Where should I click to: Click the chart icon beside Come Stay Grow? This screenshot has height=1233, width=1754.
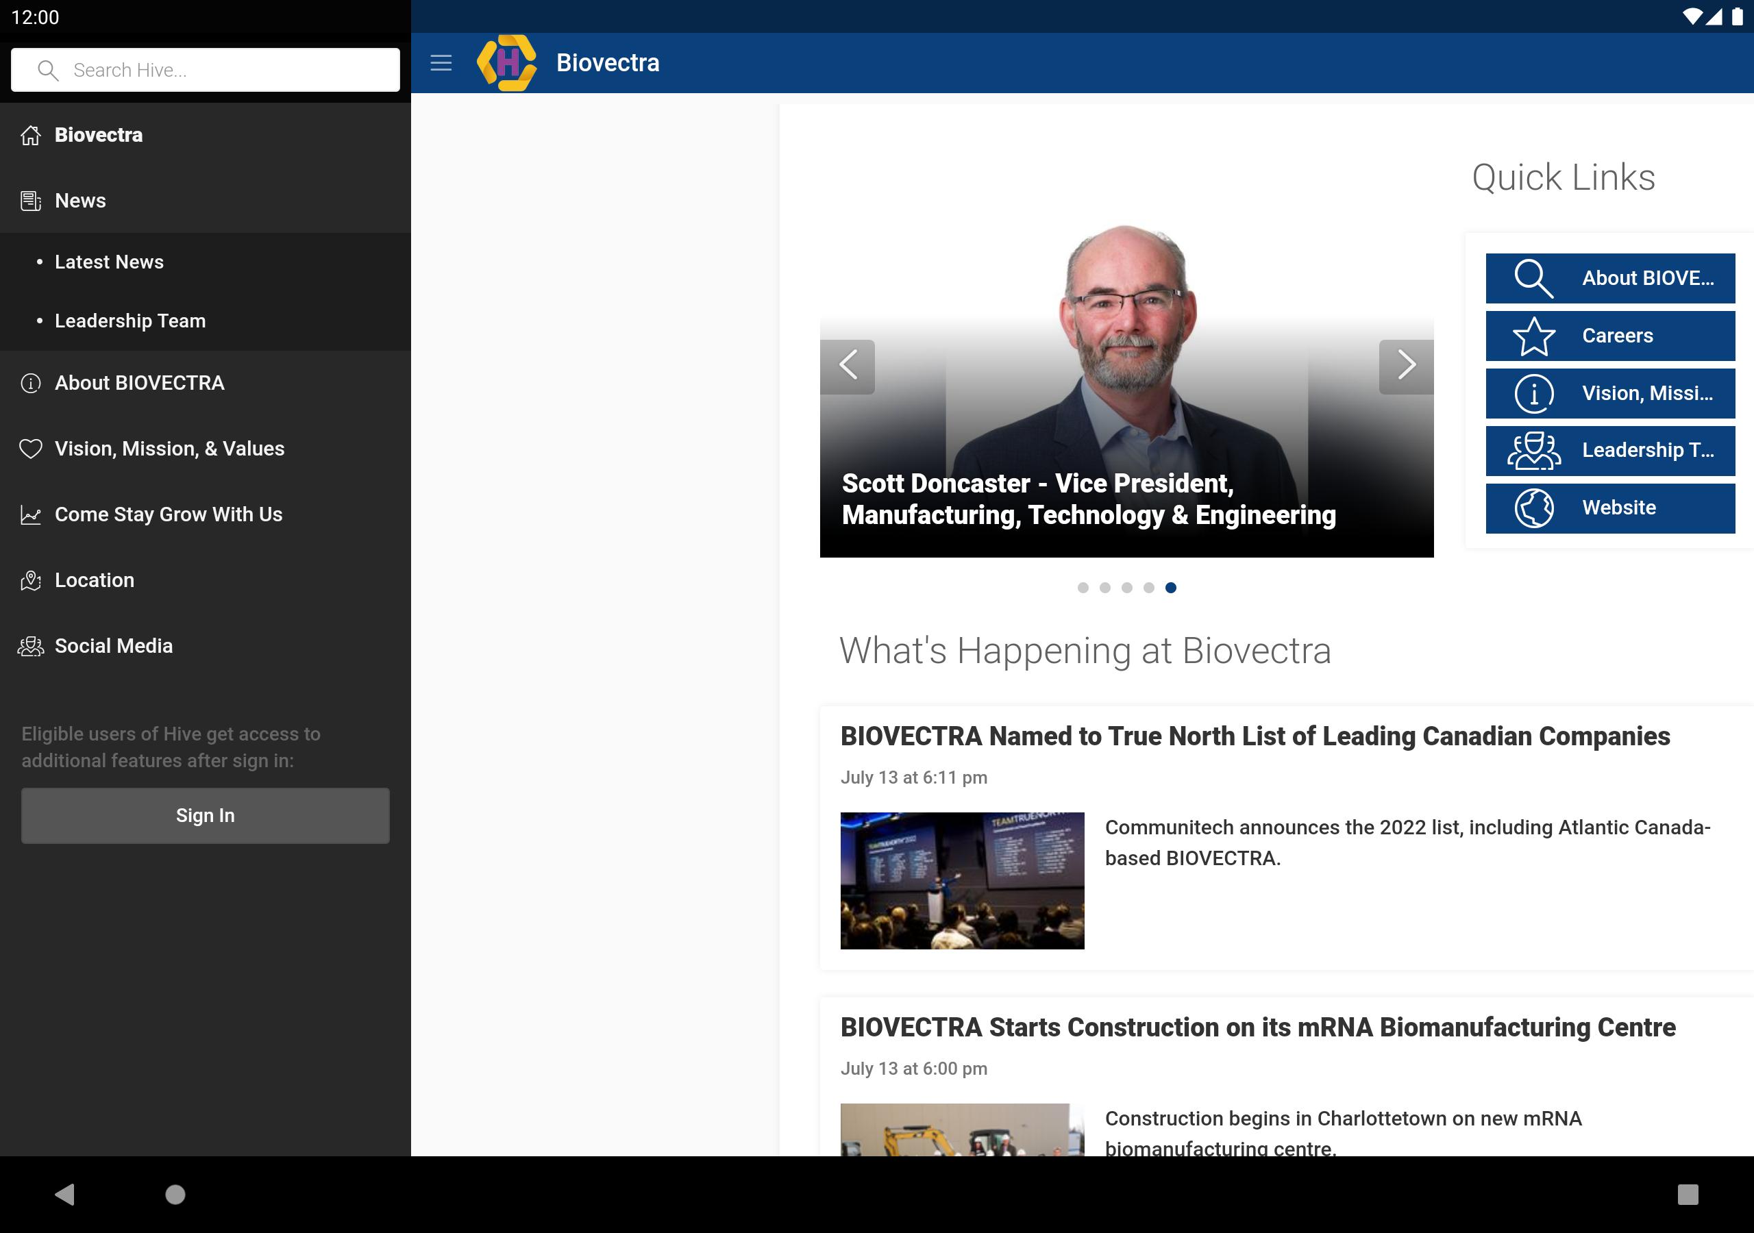click(x=31, y=515)
